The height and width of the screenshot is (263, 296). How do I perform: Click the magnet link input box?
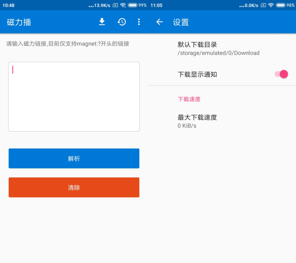coord(74,97)
